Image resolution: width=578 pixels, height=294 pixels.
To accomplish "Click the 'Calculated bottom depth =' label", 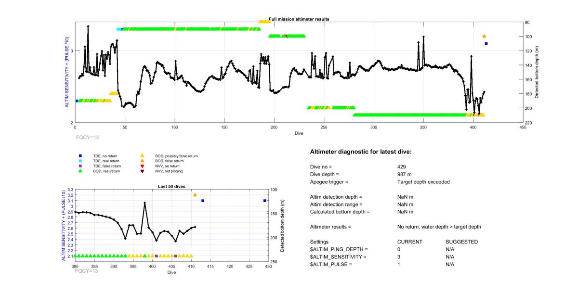I will [x=340, y=212].
